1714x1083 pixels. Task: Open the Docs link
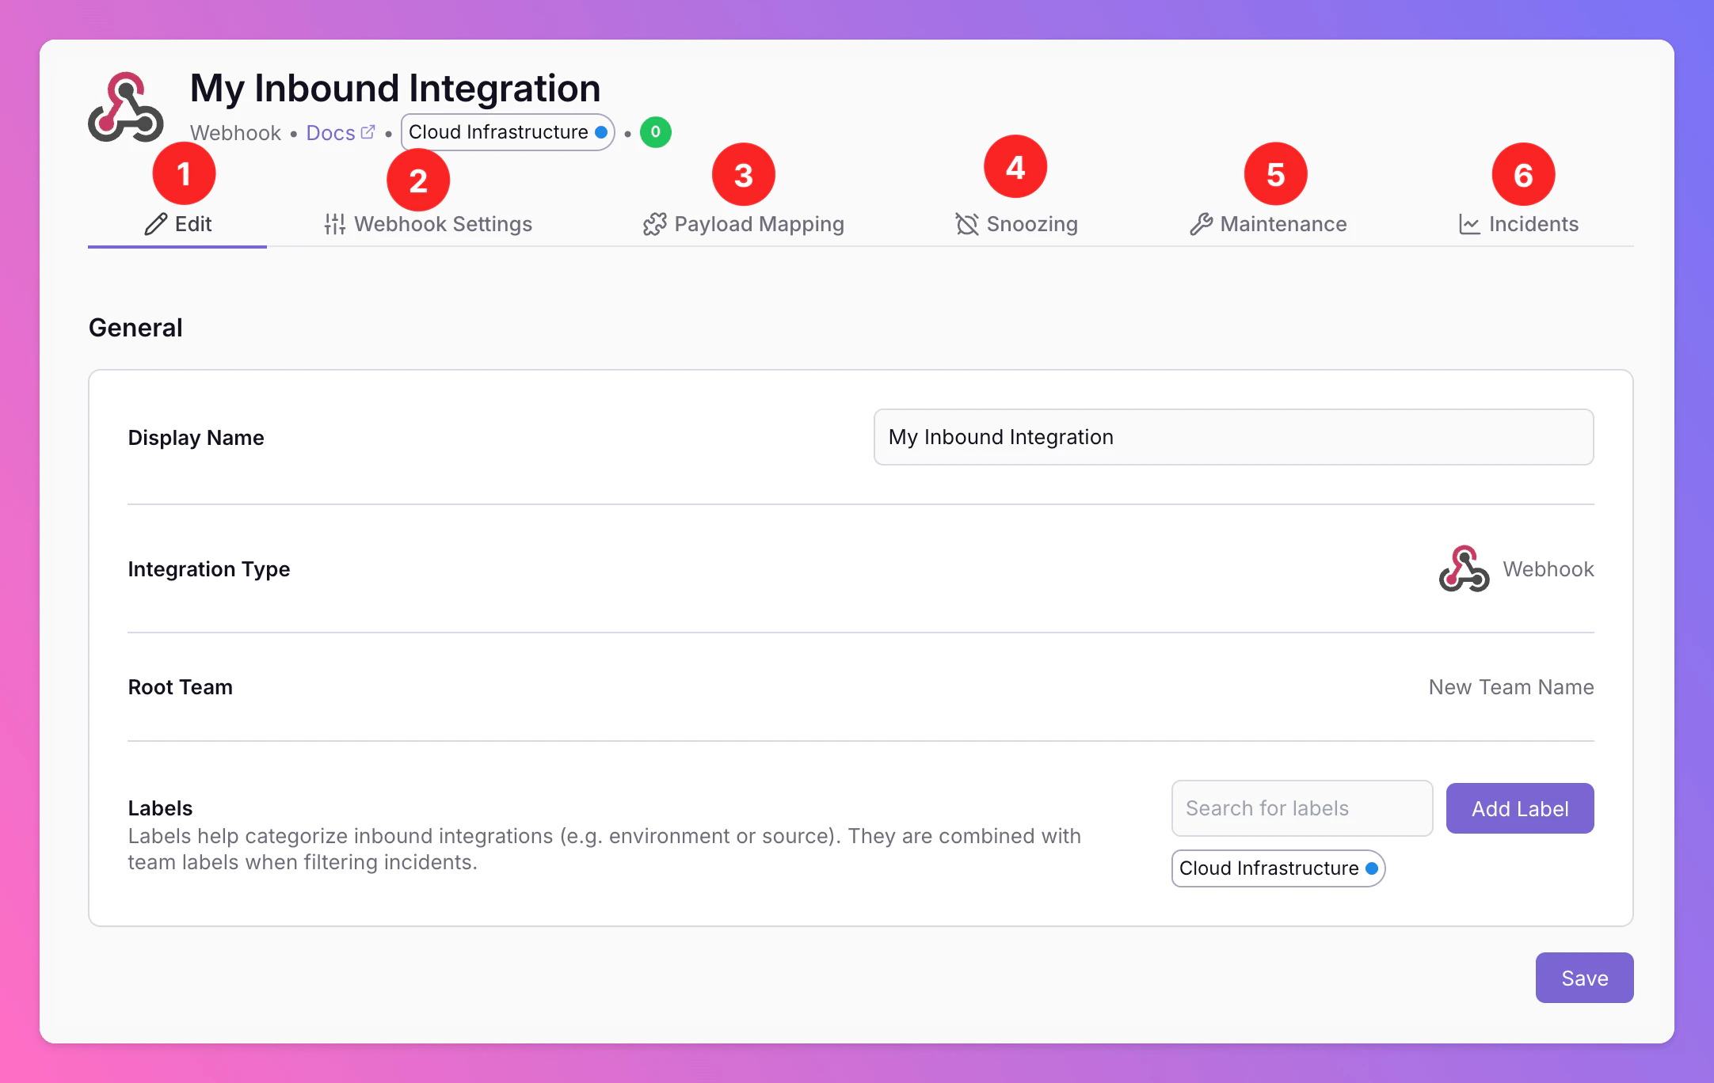(x=330, y=133)
